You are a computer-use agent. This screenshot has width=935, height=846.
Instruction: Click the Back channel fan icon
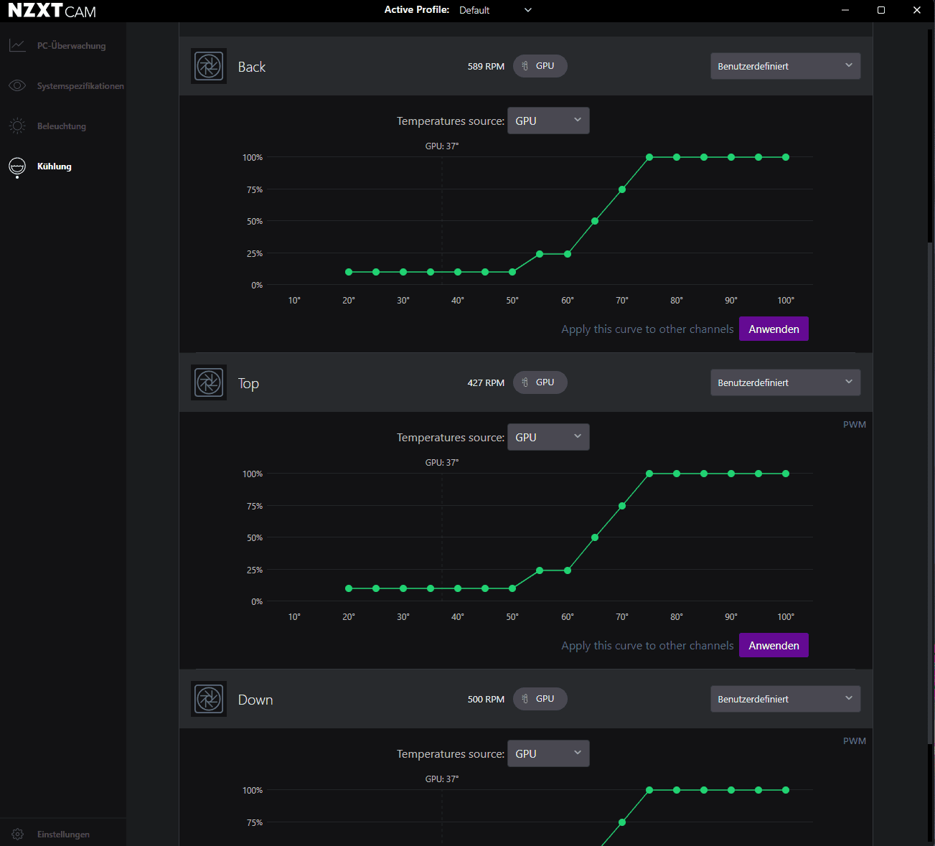(x=209, y=66)
